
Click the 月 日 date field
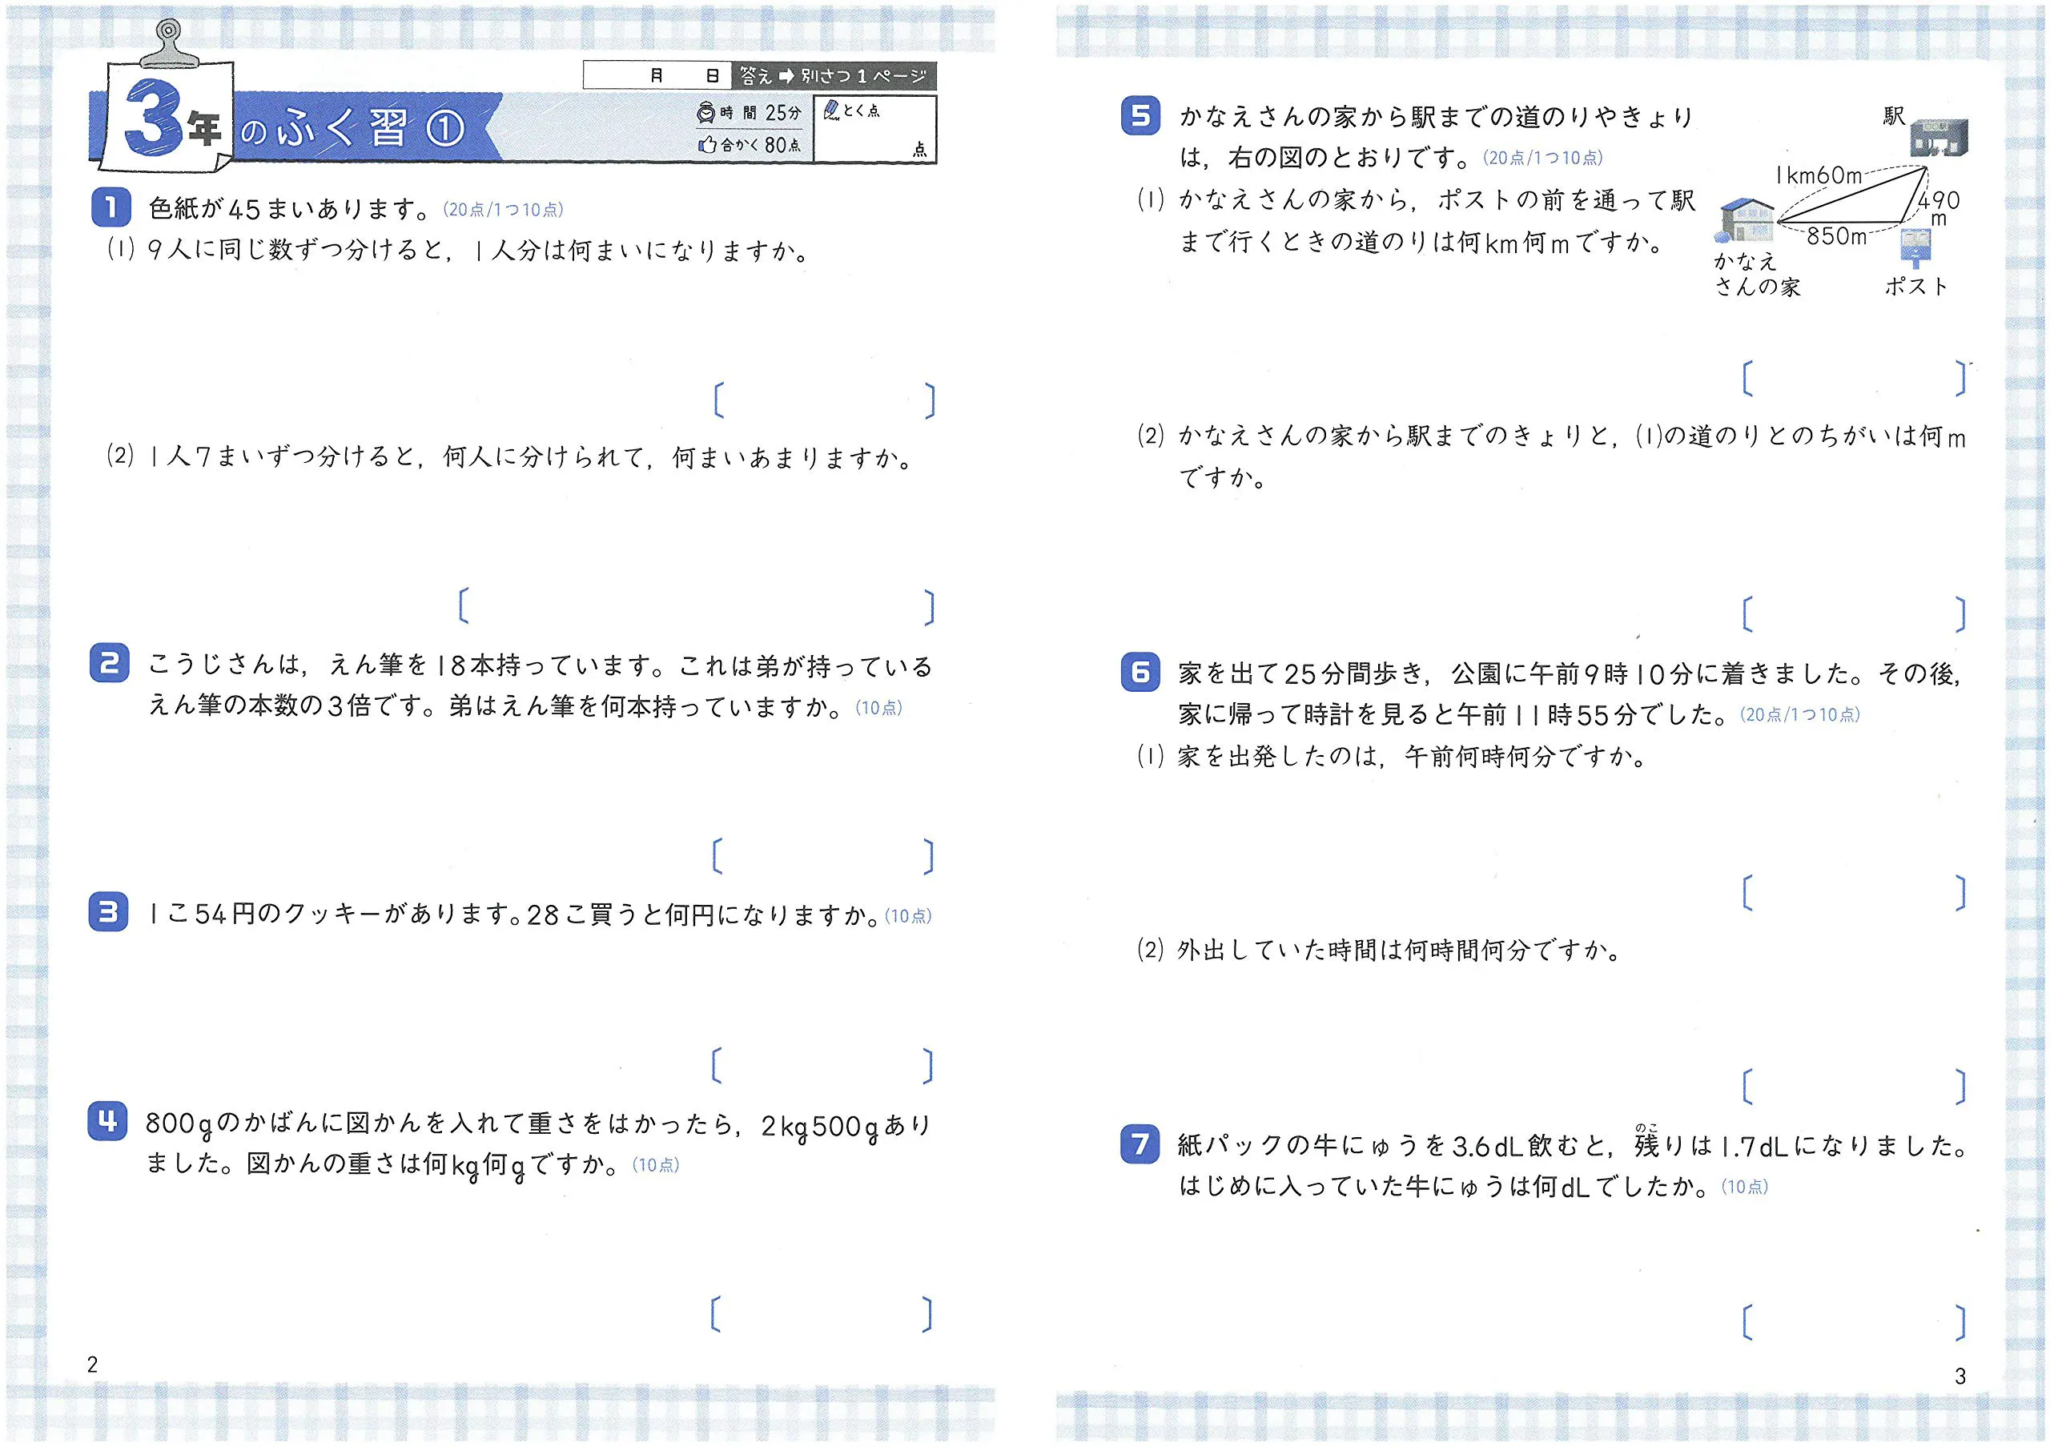[657, 76]
